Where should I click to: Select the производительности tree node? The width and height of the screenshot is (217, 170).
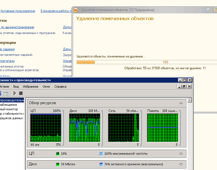click(12, 100)
